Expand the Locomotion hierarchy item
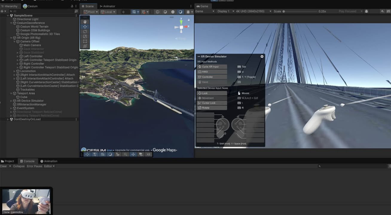This screenshot has width=391, height=215. 14,71
